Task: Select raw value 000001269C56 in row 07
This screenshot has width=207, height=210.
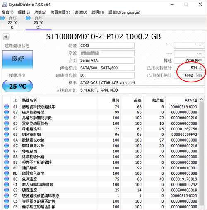Action: coord(184,129)
